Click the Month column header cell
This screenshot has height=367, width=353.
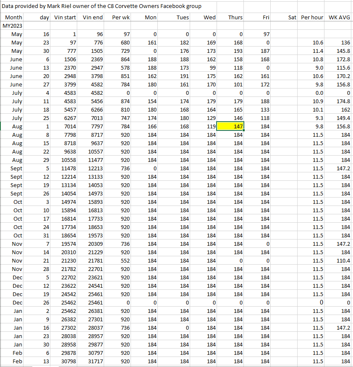[13, 17]
